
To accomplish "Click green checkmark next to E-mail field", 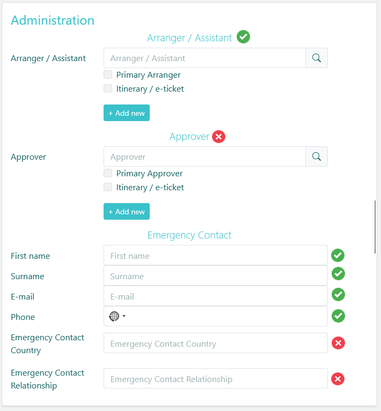I will pos(338,295).
